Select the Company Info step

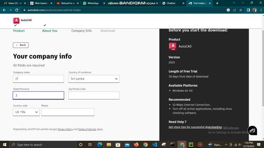(x=82, y=31)
